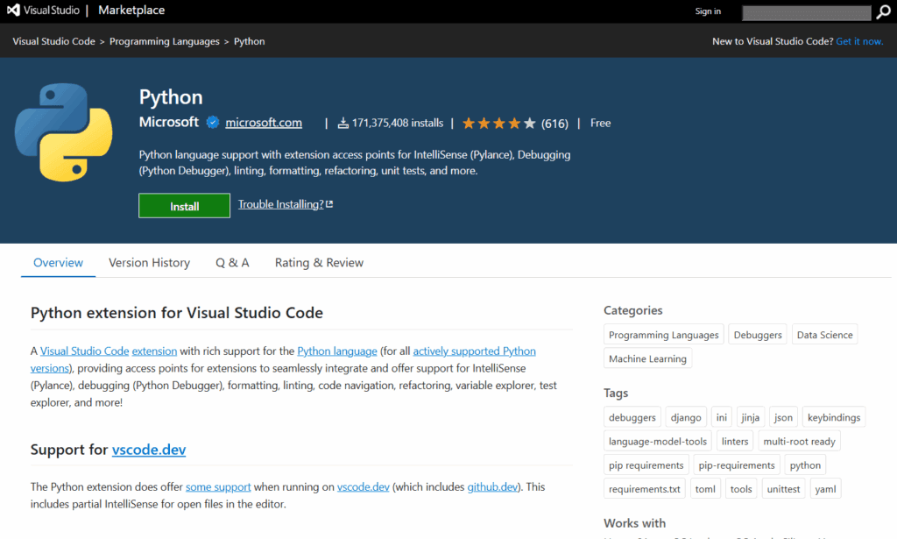This screenshot has height=539, width=897.
Task: Click the vscode.dev link in paragraph
Action: pyautogui.click(x=364, y=487)
